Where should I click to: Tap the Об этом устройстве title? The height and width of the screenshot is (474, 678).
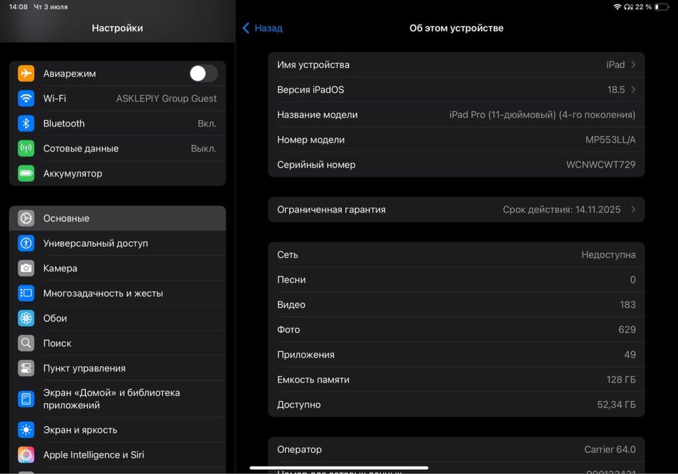click(x=456, y=28)
